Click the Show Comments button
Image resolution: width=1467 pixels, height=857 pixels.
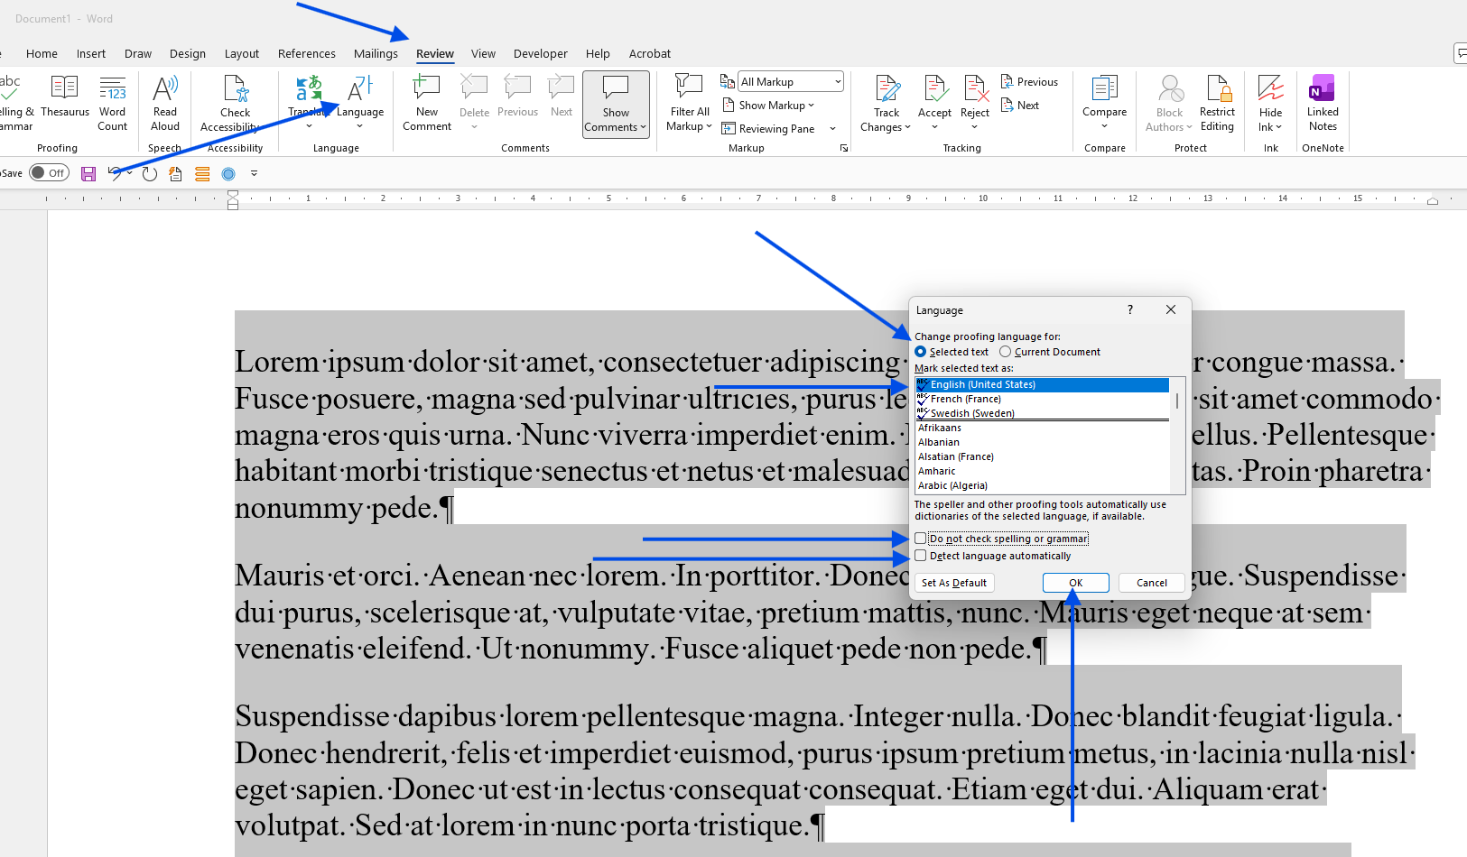click(x=616, y=105)
